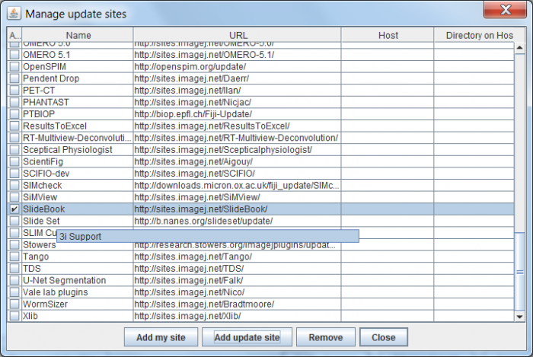Click the scrollbar down arrow
The height and width of the screenshot is (357, 533).
[520, 316]
